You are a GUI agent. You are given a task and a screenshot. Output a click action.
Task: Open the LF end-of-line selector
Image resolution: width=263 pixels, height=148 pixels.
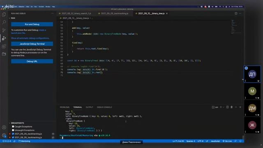coord(207,141)
